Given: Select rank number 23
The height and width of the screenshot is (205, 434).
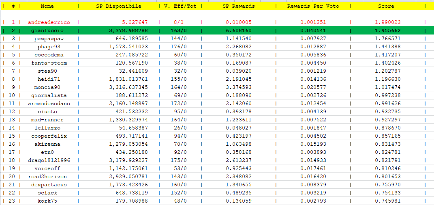Looking at the screenshot, I should [x=12, y=201].
